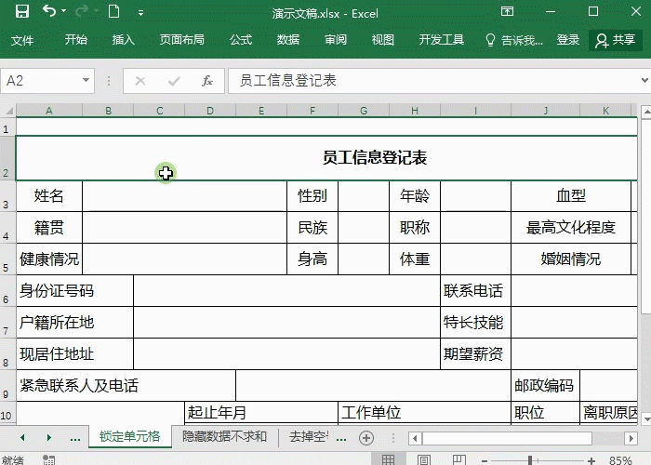This screenshot has width=651, height=465.
Task: Open the 页面布局 ribbon tab
Action: pos(182,40)
